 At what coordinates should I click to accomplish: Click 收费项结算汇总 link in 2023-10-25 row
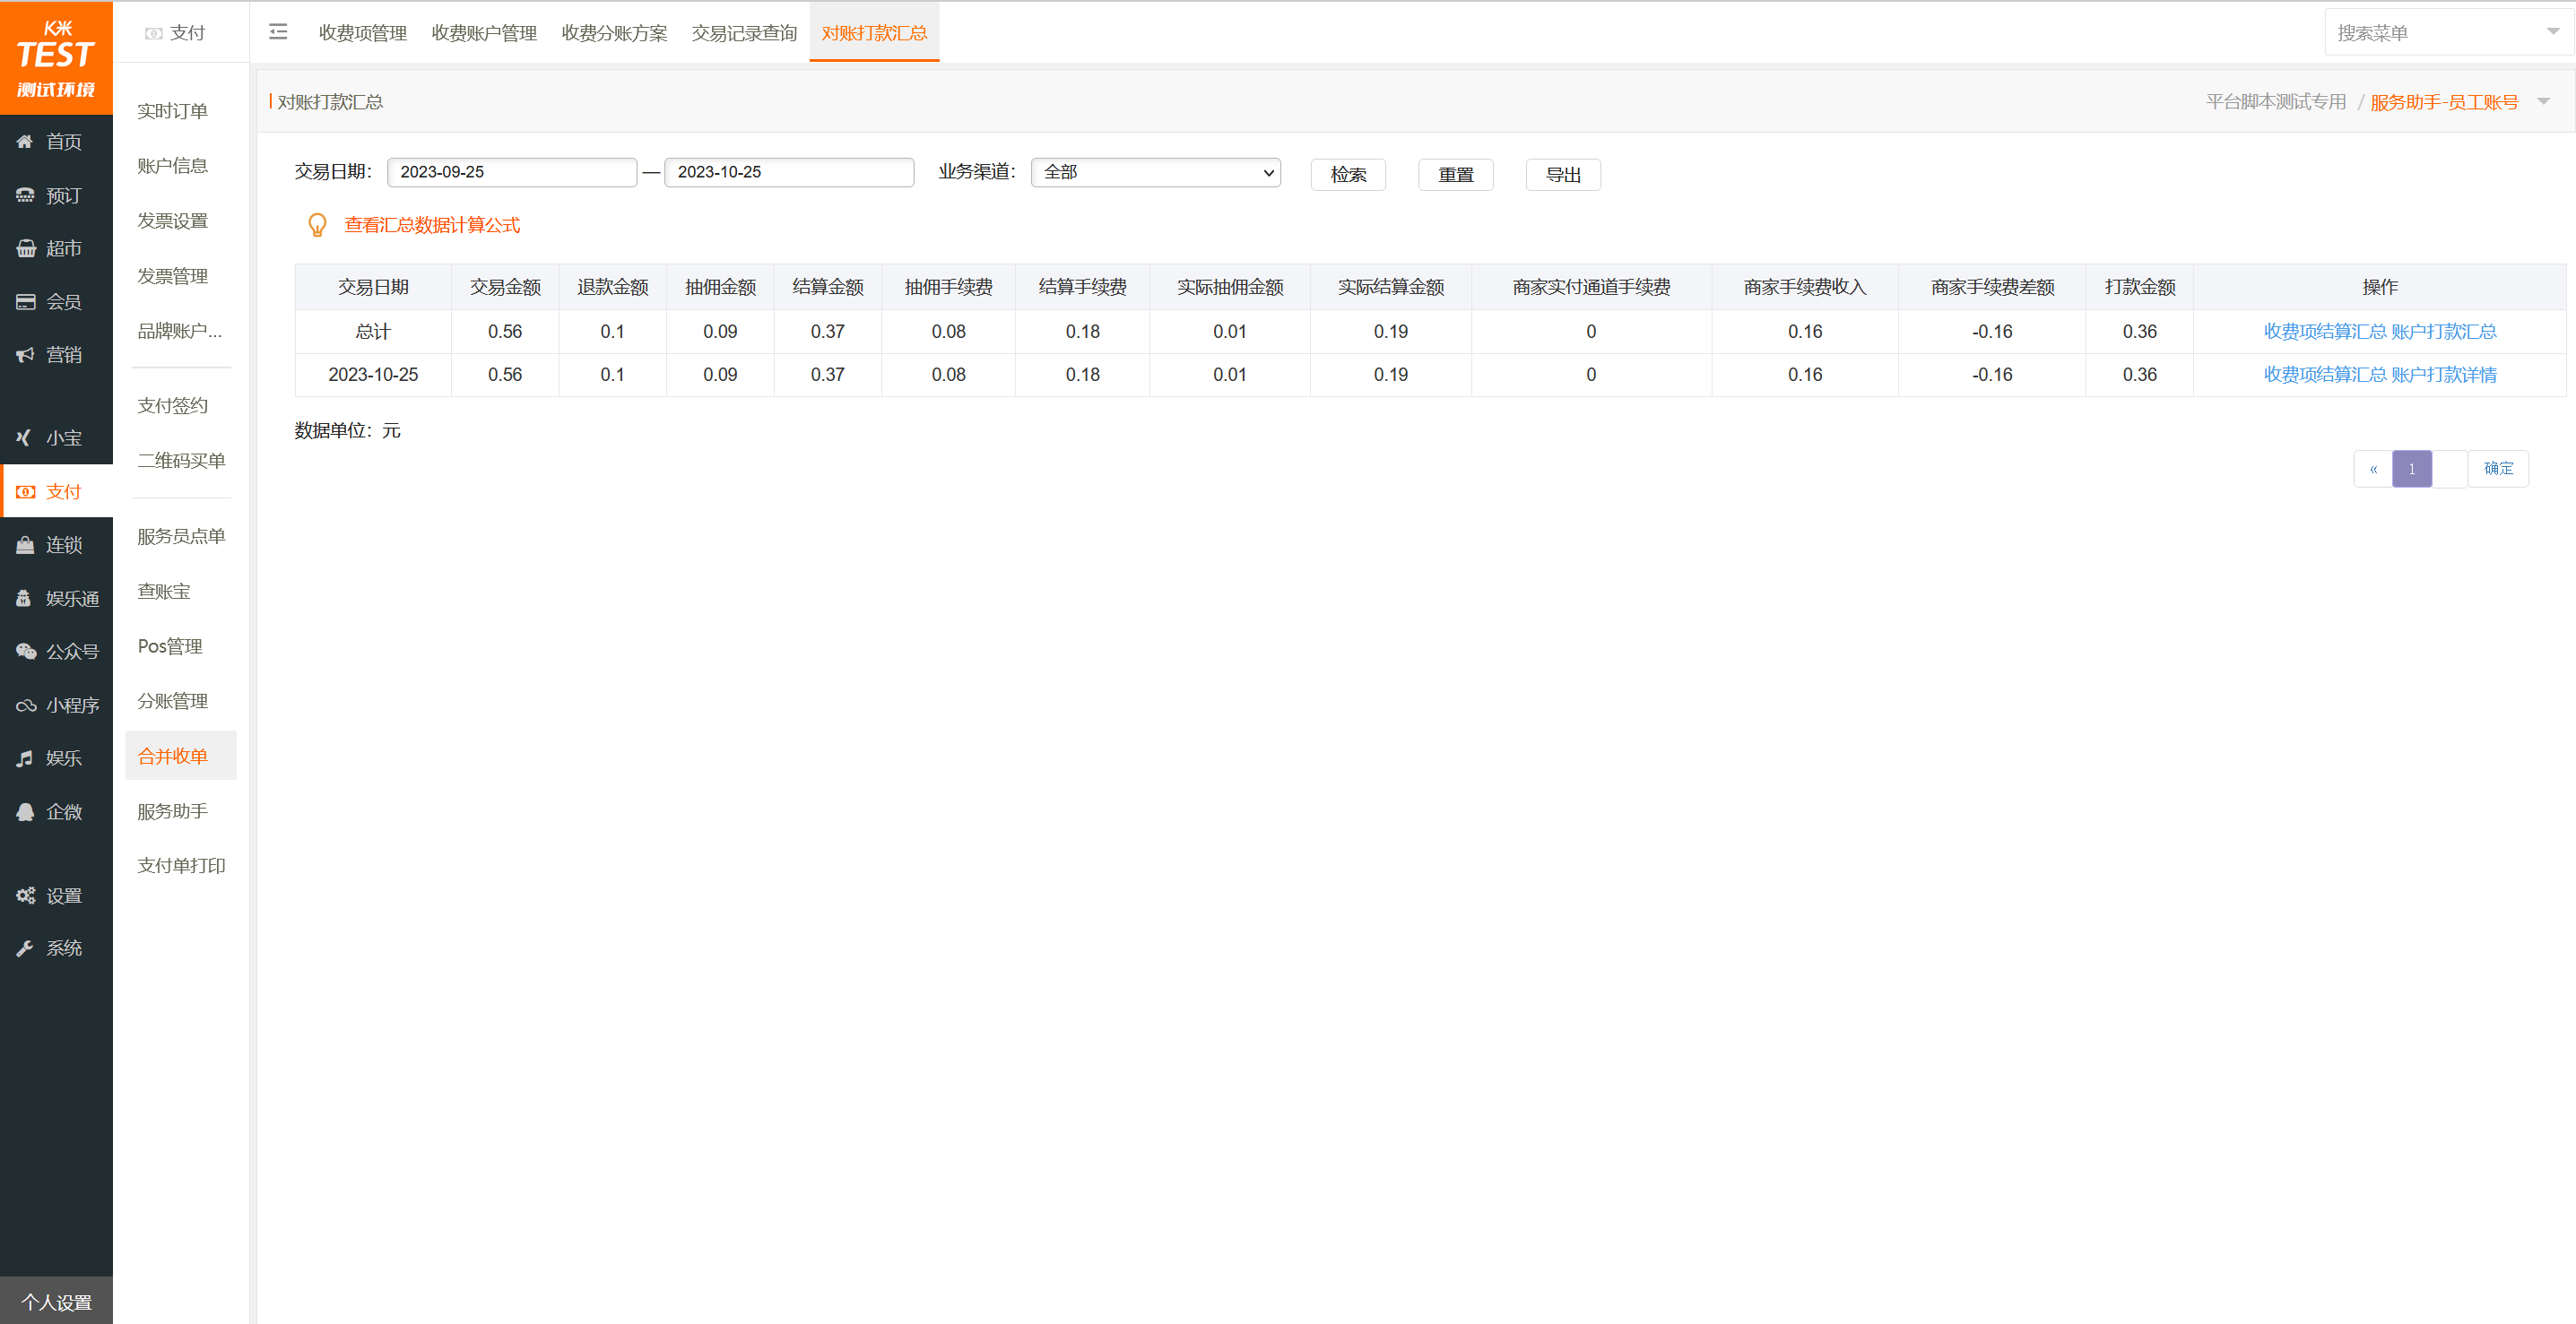point(2325,375)
